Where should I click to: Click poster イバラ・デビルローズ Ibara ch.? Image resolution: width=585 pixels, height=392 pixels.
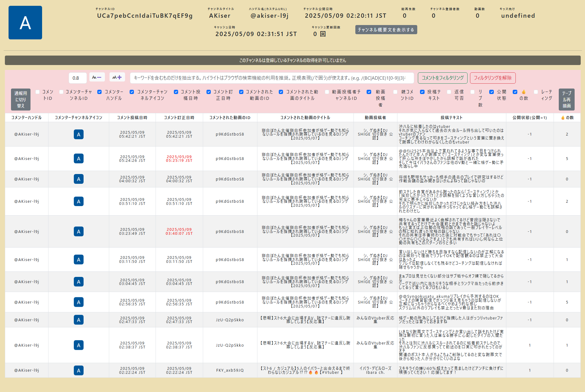tap(375, 370)
